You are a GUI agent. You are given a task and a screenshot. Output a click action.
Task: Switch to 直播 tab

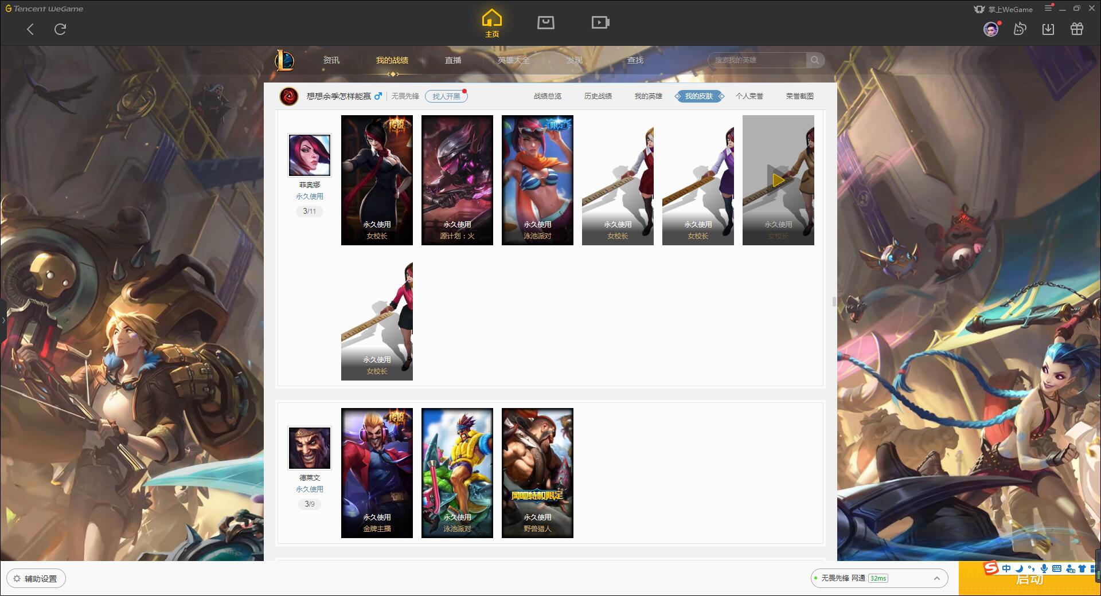click(x=453, y=60)
